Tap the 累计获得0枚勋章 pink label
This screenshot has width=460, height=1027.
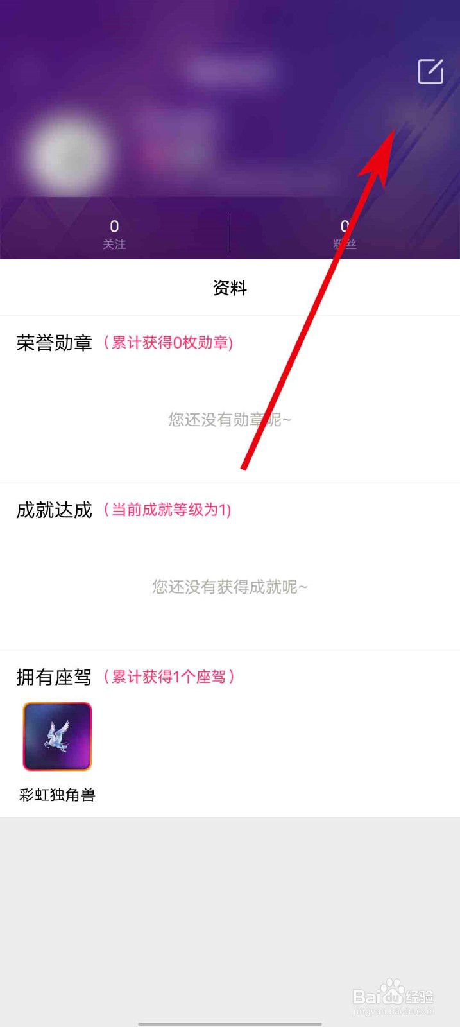[x=169, y=343]
